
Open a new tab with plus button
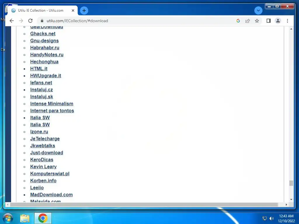84,10
